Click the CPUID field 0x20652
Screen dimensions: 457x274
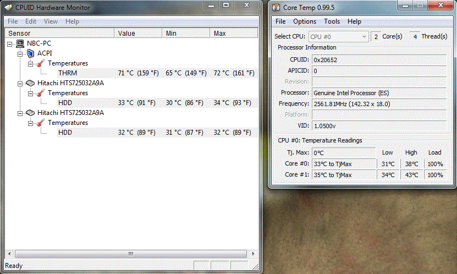379,60
